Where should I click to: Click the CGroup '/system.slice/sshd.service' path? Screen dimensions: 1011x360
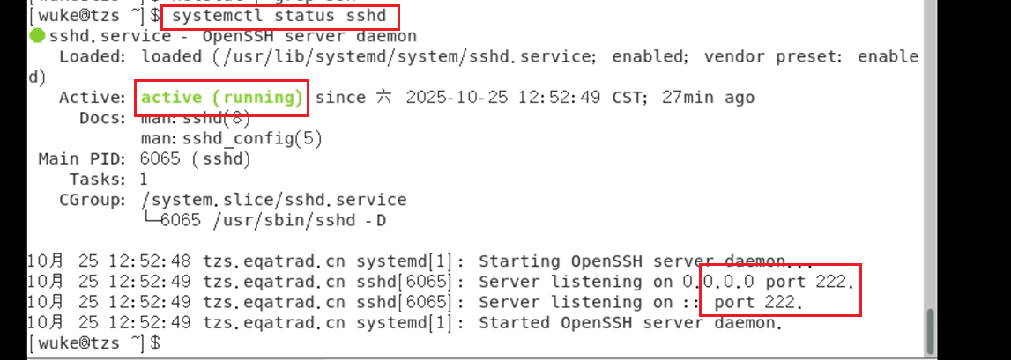point(273,200)
